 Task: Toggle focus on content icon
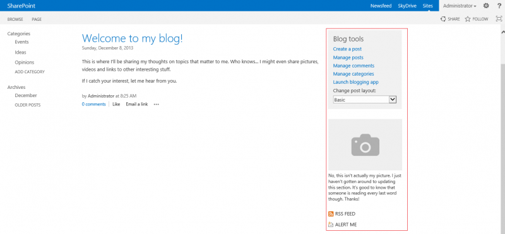(499, 19)
